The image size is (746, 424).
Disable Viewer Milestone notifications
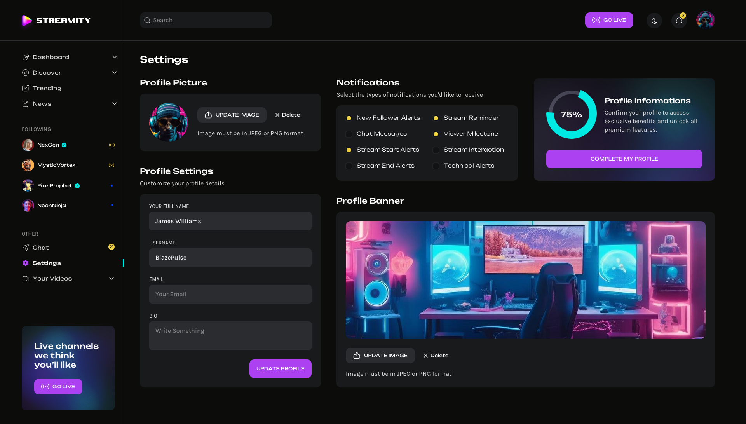pos(436,134)
